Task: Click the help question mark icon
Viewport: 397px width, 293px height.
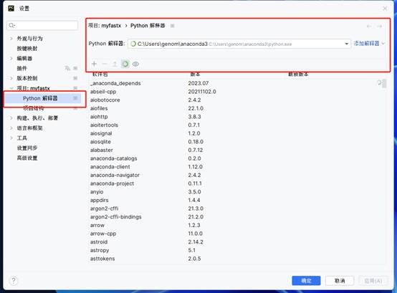Action: [14, 280]
